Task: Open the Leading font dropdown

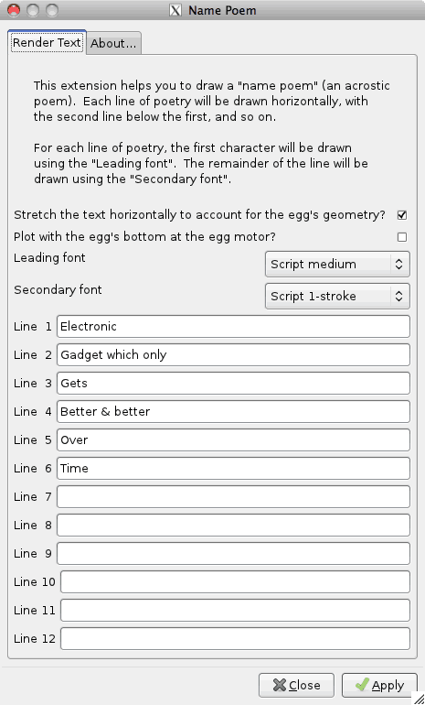Action: pos(337,264)
